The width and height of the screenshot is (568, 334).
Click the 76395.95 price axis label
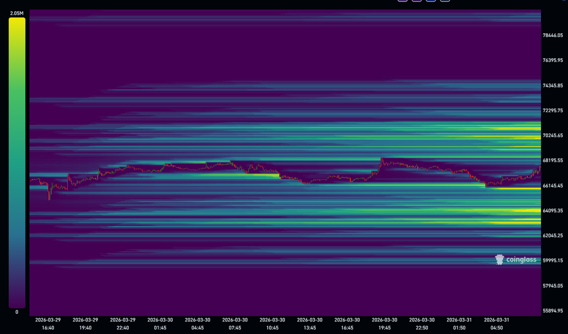pos(552,61)
